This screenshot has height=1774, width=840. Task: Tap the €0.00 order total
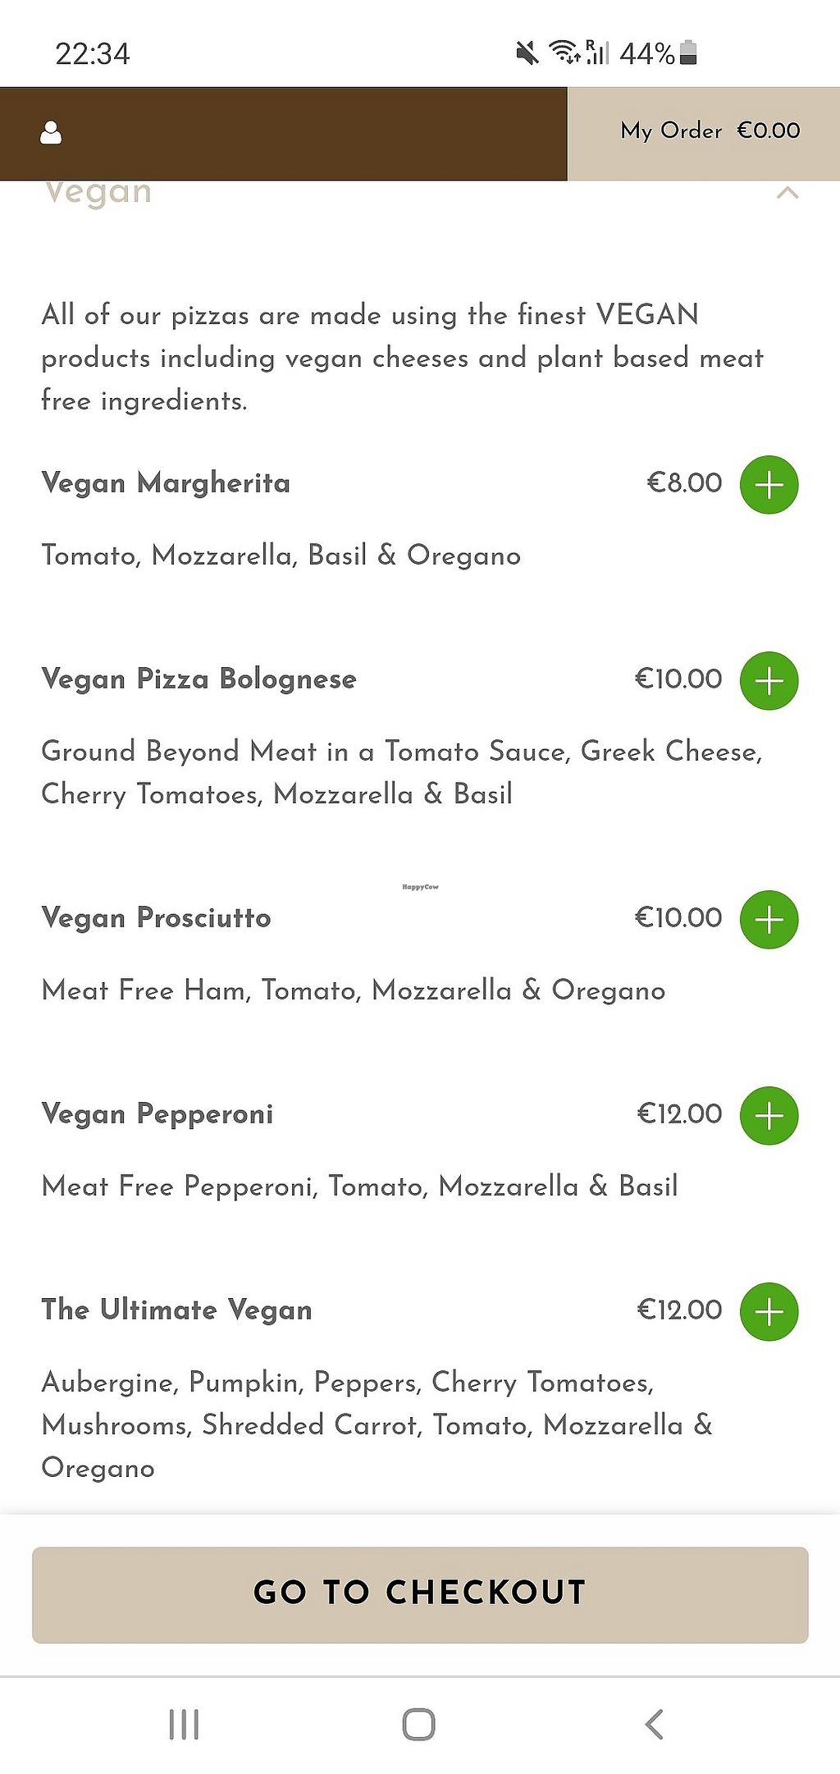pyautogui.click(x=769, y=131)
